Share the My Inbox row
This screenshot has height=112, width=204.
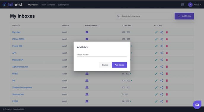[x=162, y=32]
